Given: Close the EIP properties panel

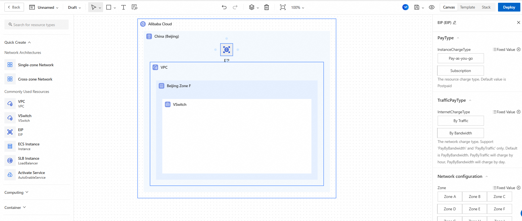Looking at the screenshot, I should [x=518, y=23].
